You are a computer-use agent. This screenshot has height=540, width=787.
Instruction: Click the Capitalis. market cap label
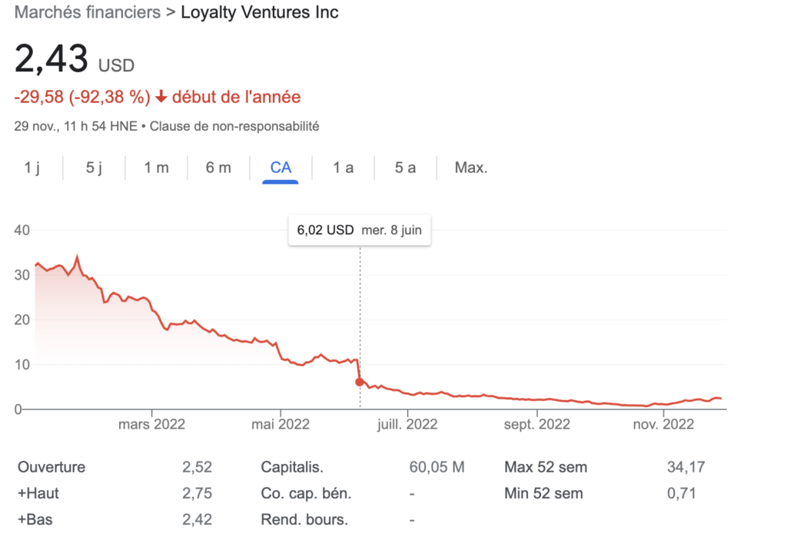[292, 467]
